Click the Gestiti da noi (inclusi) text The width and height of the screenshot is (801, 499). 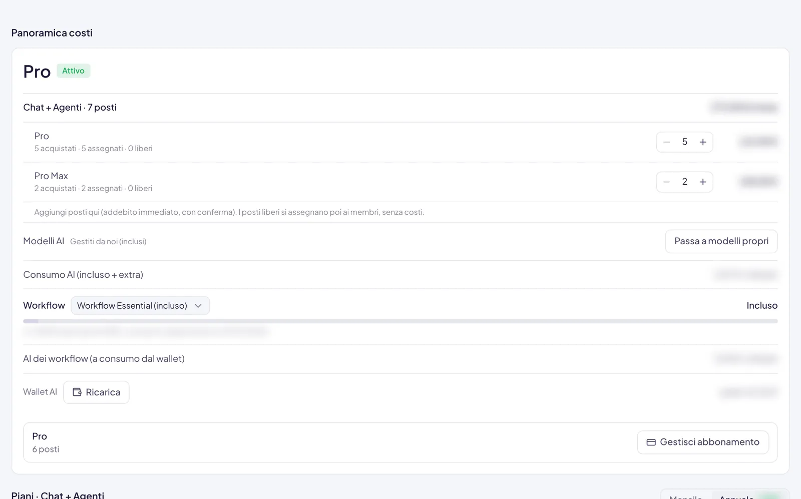[108, 242]
